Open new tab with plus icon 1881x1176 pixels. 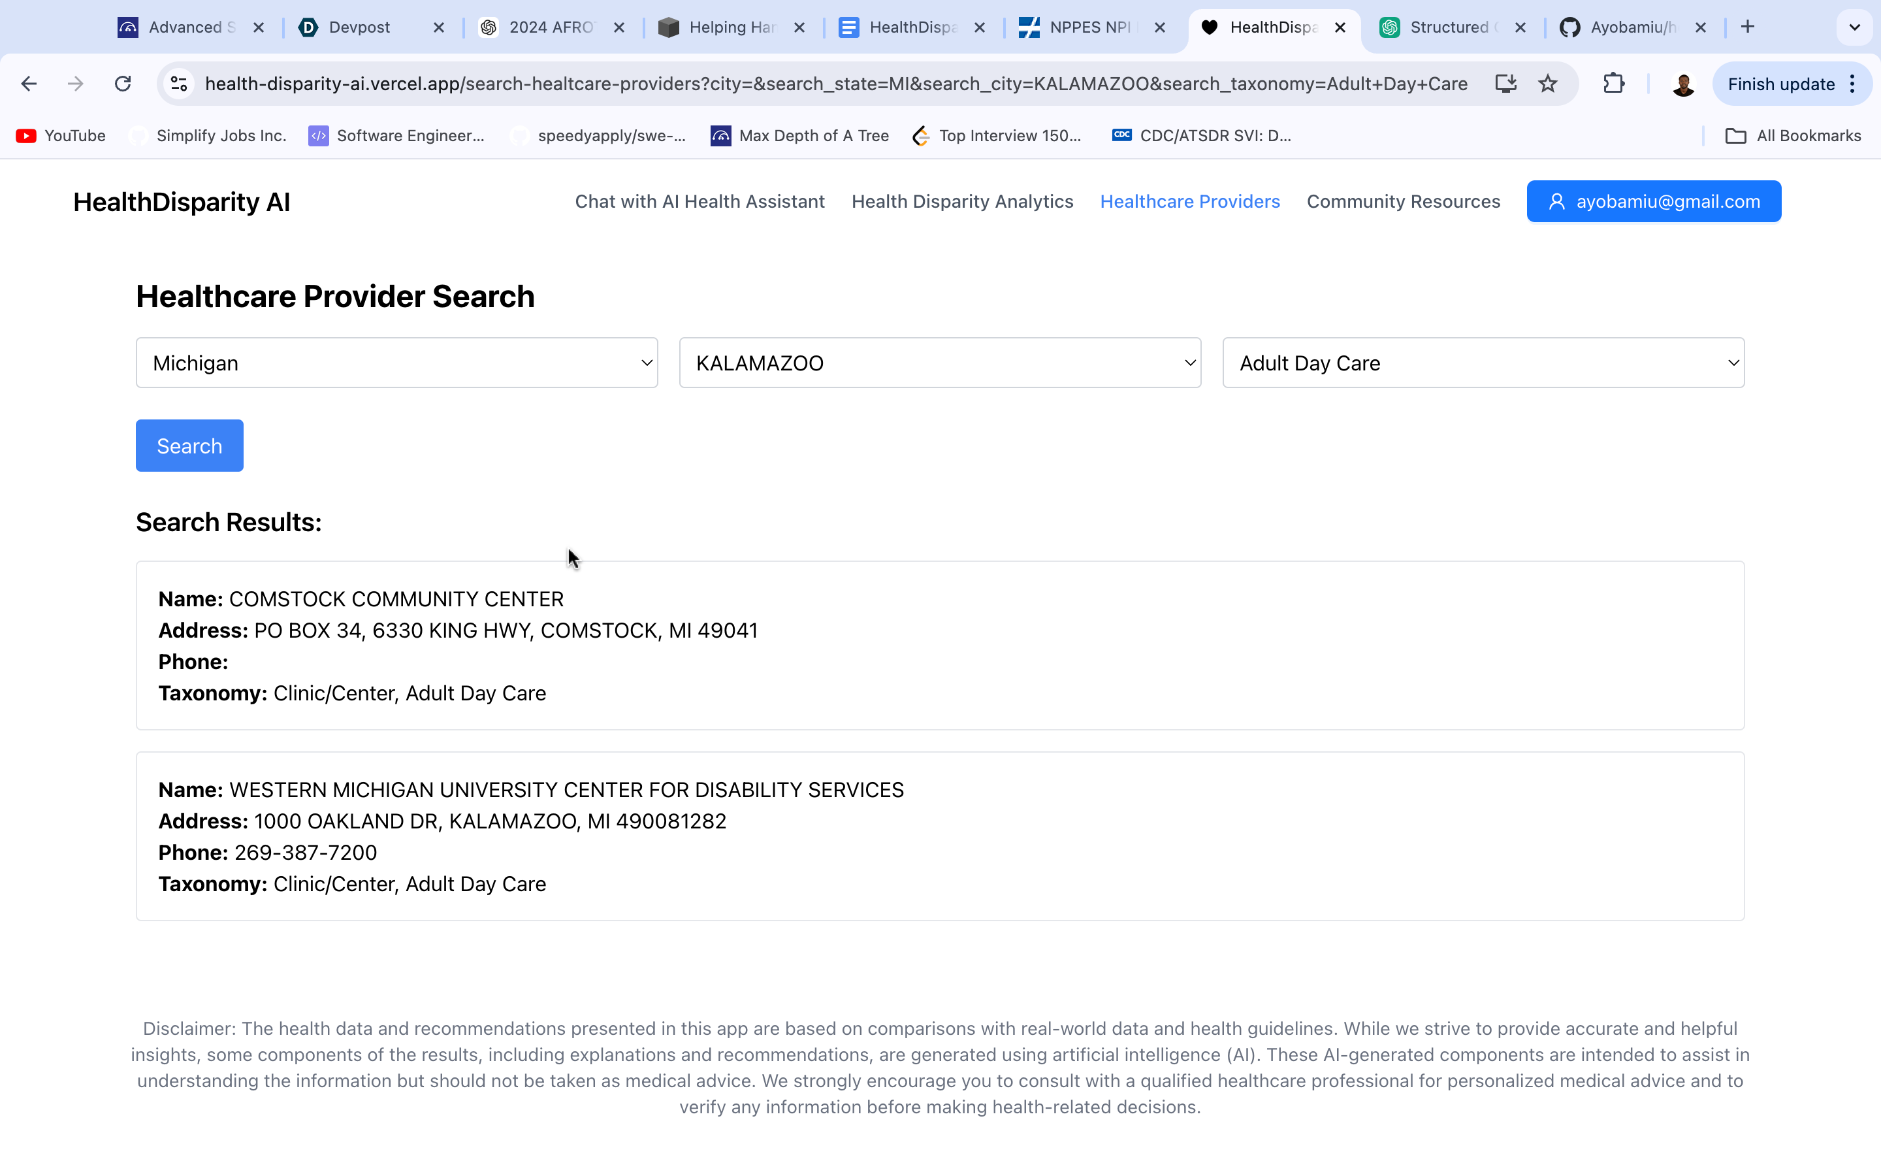tap(1747, 27)
